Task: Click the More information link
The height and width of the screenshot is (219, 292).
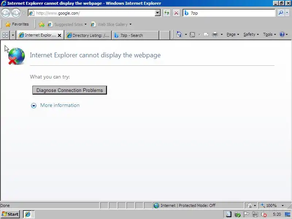Action: 60,105
